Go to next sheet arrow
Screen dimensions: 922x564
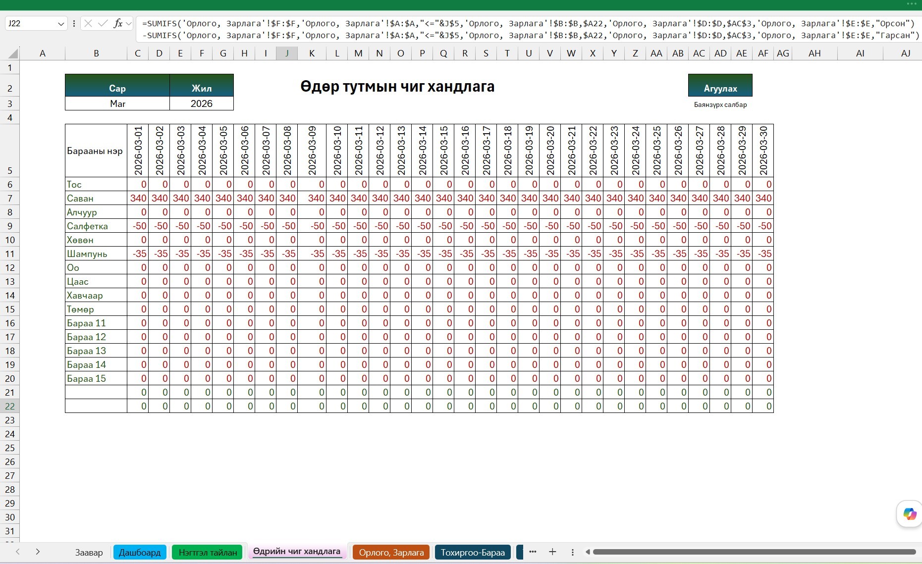pos(38,552)
